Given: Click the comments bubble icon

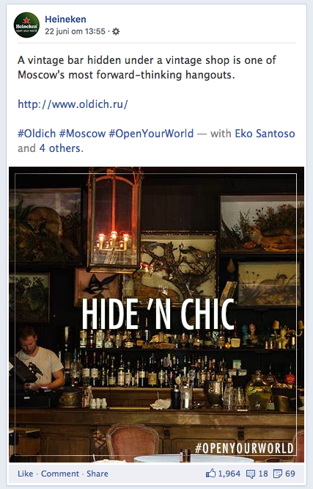Looking at the screenshot, I should 251,474.
